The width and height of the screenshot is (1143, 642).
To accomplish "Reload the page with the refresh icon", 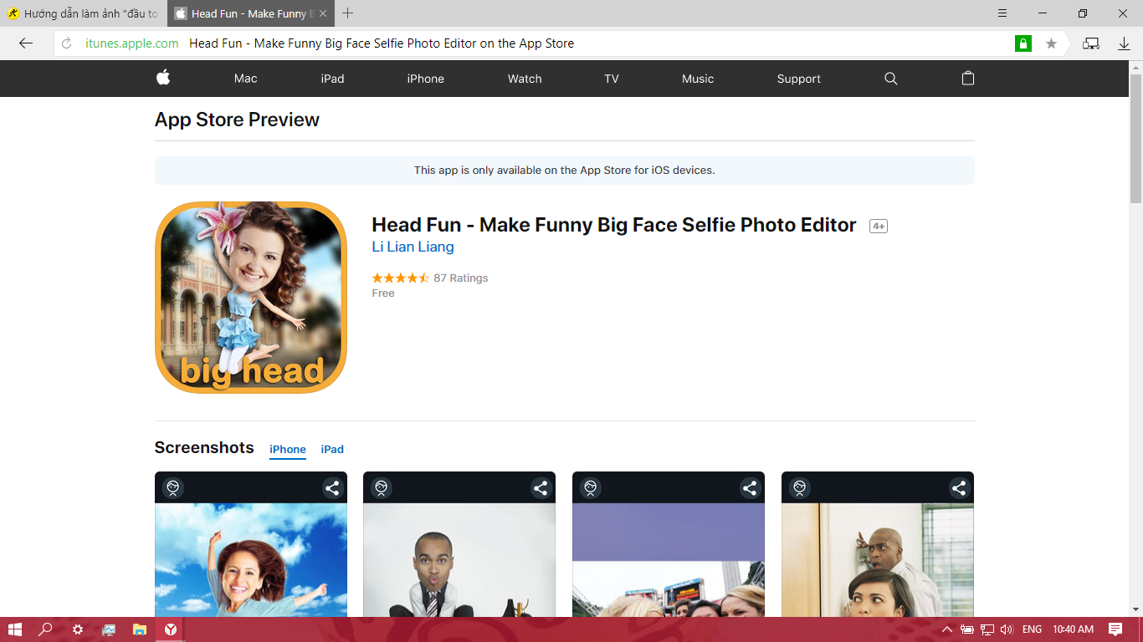I will click(67, 43).
